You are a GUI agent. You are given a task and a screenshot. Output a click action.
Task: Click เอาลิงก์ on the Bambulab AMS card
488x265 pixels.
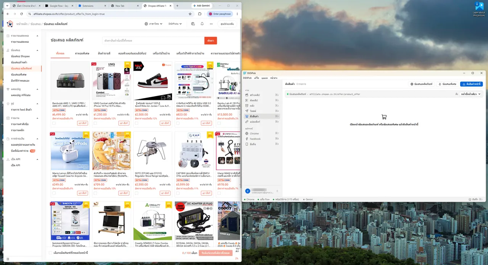pyautogui.click(x=82, y=123)
